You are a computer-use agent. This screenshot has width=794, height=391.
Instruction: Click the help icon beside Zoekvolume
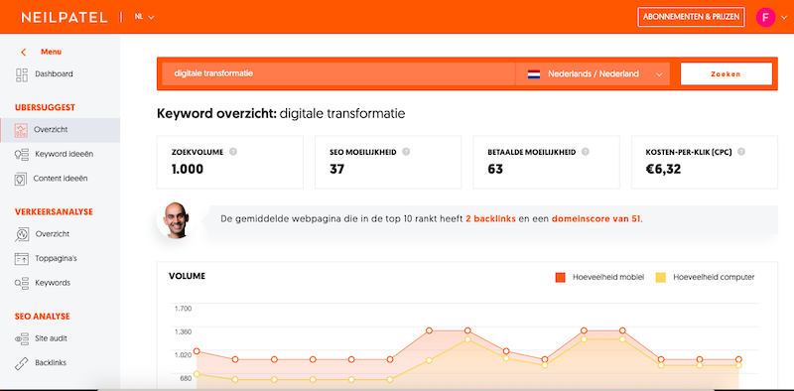pyautogui.click(x=233, y=152)
